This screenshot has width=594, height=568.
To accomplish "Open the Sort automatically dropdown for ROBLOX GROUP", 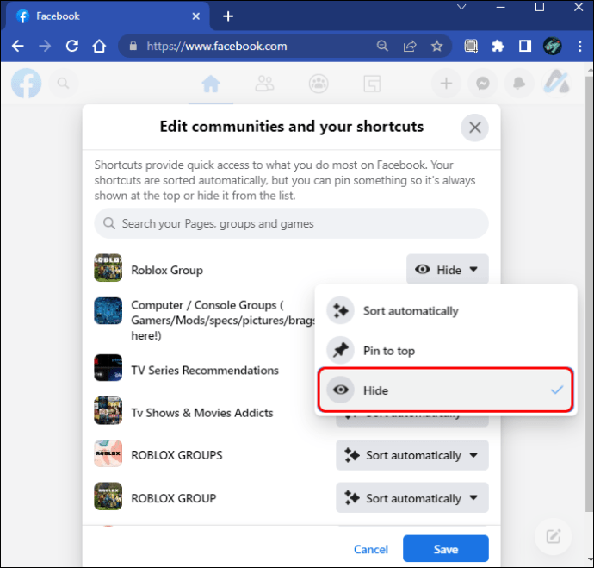I will (412, 498).
